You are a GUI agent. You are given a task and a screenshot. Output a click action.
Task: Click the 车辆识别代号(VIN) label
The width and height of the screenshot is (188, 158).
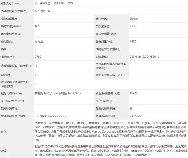point(15,116)
